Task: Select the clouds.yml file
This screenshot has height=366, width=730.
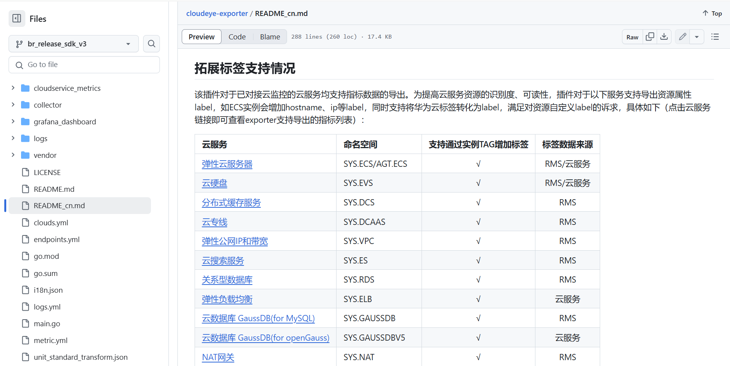Action: [x=51, y=222]
